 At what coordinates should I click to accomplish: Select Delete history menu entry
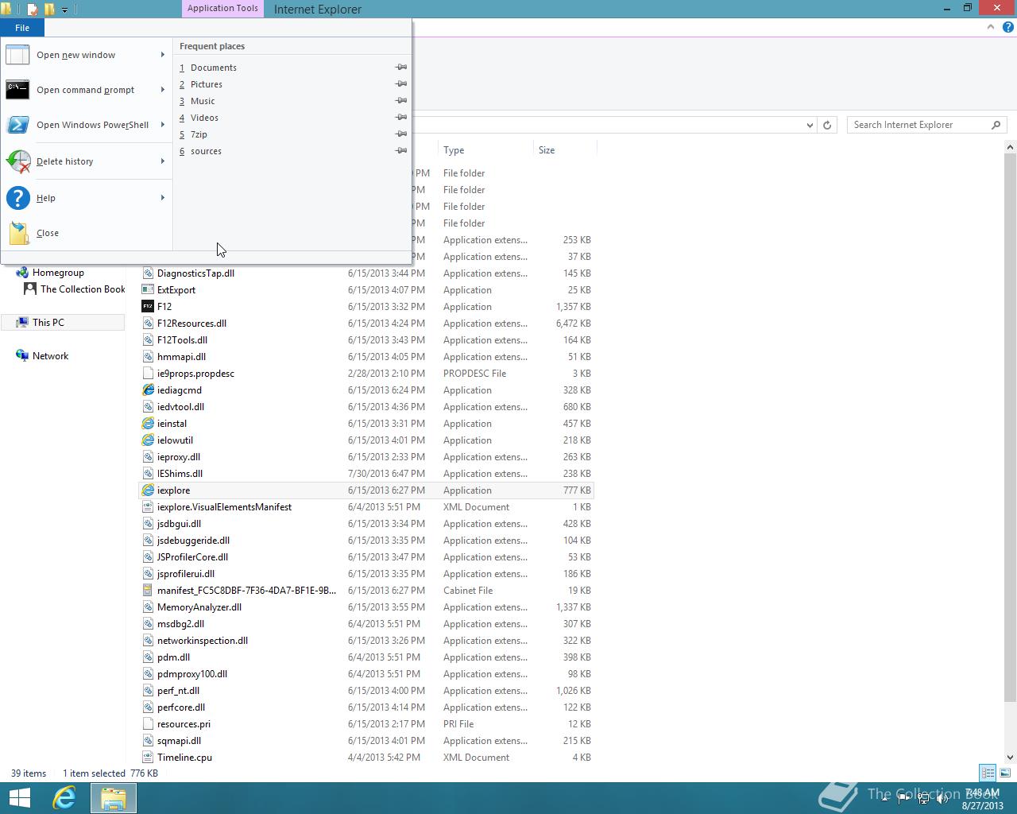point(86,161)
